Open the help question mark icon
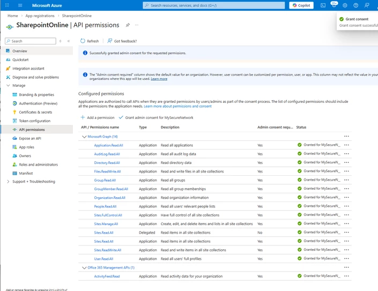Viewport: 378px width, 291px height. [356, 5]
